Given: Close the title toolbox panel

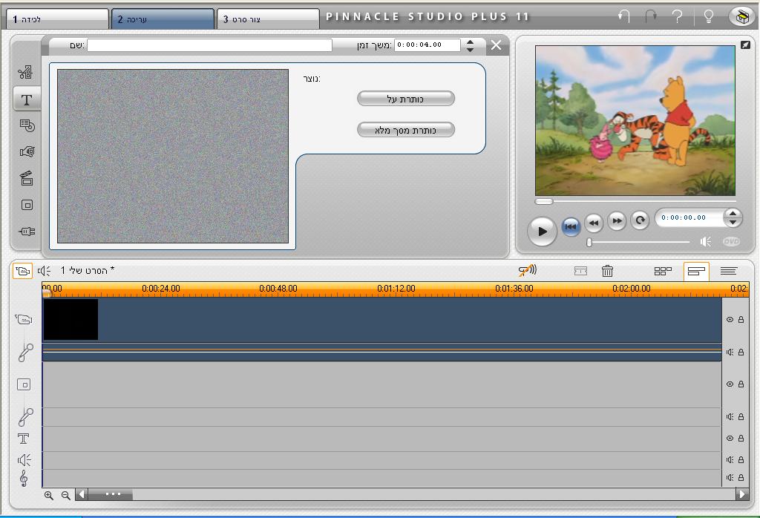Looking at the screenshot, I should click(x=496, y=45).
